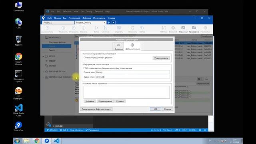Close the Project_Dmitriy tab
The width and height of the screenshot is (256, 144).
click(x=104, y=23)
